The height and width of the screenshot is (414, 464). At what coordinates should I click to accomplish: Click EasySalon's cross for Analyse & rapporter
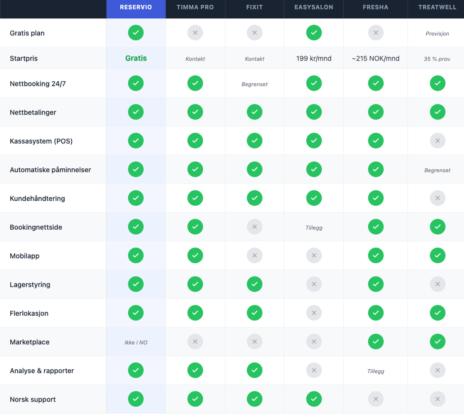[x=314, y=370]
